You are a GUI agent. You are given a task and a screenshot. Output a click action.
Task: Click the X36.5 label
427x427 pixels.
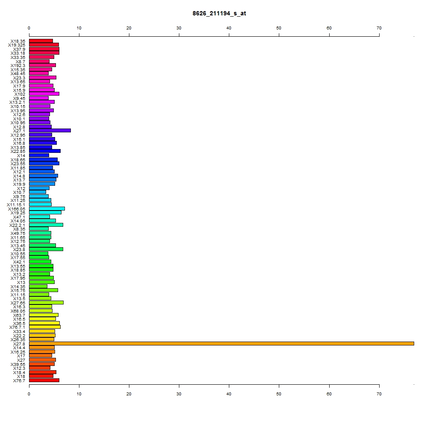pyautogui.click(x=19, y=324)
